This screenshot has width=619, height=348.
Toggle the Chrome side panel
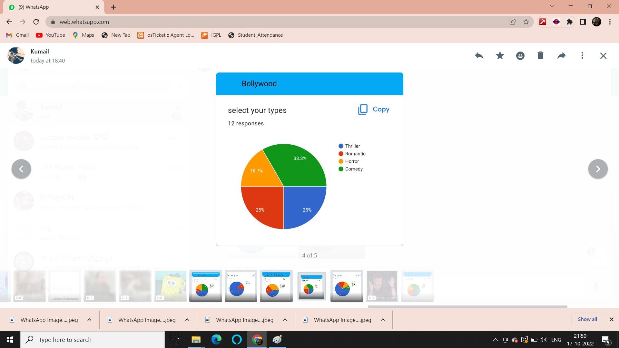pyautogui.click(x=583, y=22)
